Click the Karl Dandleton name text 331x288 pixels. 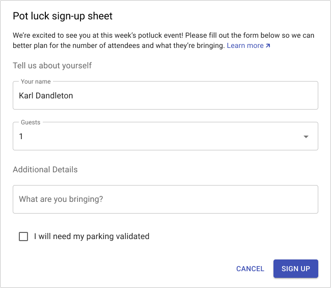click(x=46, y=96)
